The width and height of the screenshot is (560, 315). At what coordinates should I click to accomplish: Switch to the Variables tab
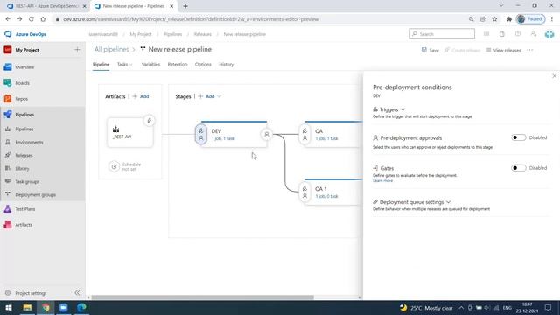point(150,65)
